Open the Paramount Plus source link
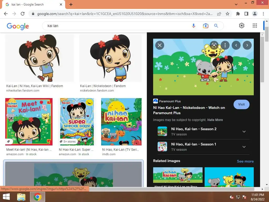The width and height of the screenshot is (269, 202). (x=167, y=101)
